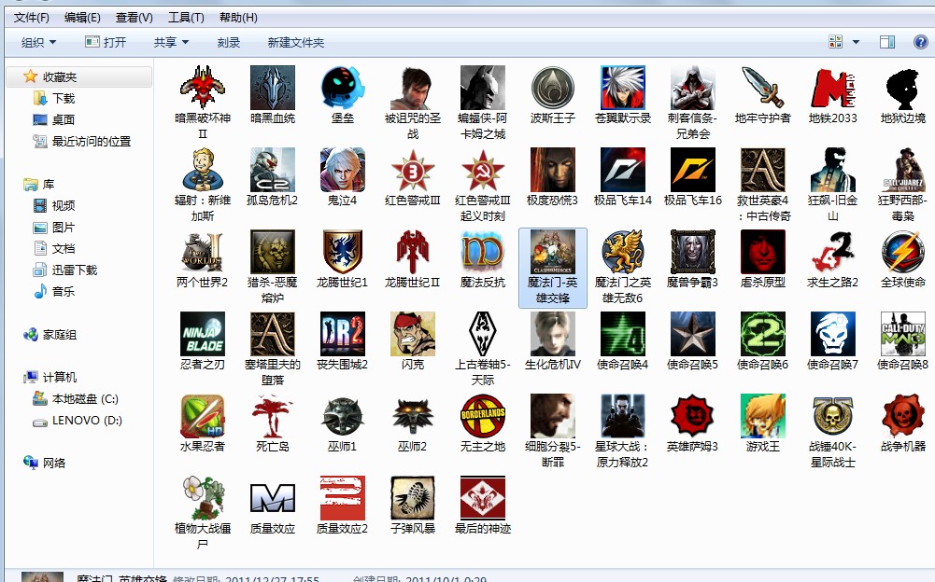
Task: Click the 堡垒 game icon
Action: pos(343,88)
